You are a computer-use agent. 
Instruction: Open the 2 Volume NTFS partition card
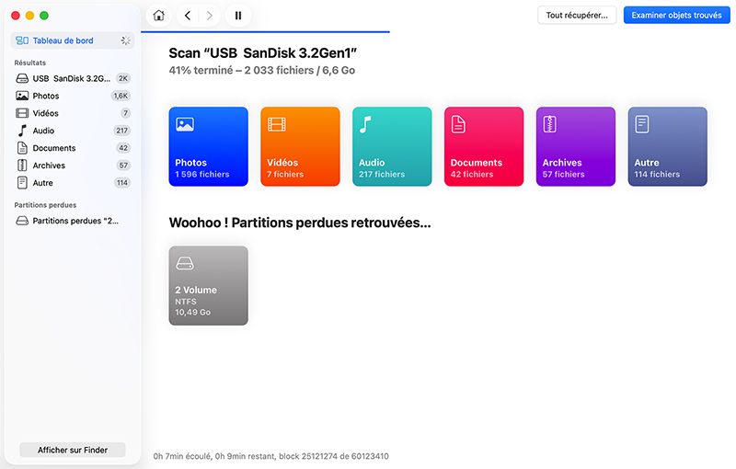click(x=209, y=286)
